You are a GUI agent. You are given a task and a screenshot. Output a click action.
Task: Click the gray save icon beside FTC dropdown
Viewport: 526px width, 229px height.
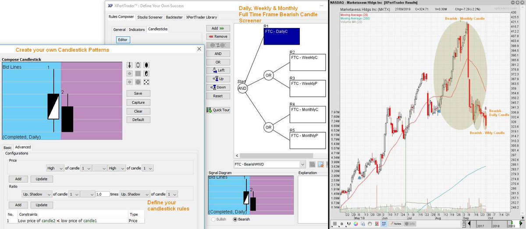312,164
